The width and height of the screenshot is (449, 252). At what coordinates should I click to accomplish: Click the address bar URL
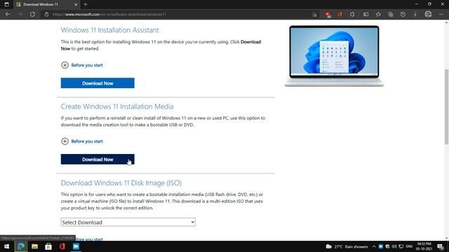[x=109, y=14]
